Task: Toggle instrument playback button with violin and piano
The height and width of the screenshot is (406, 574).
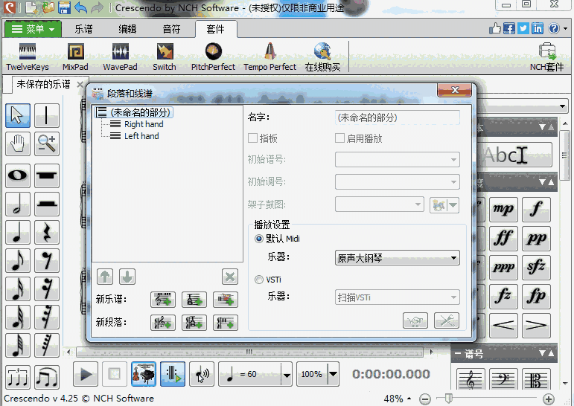Action: [x=144, y=374]
